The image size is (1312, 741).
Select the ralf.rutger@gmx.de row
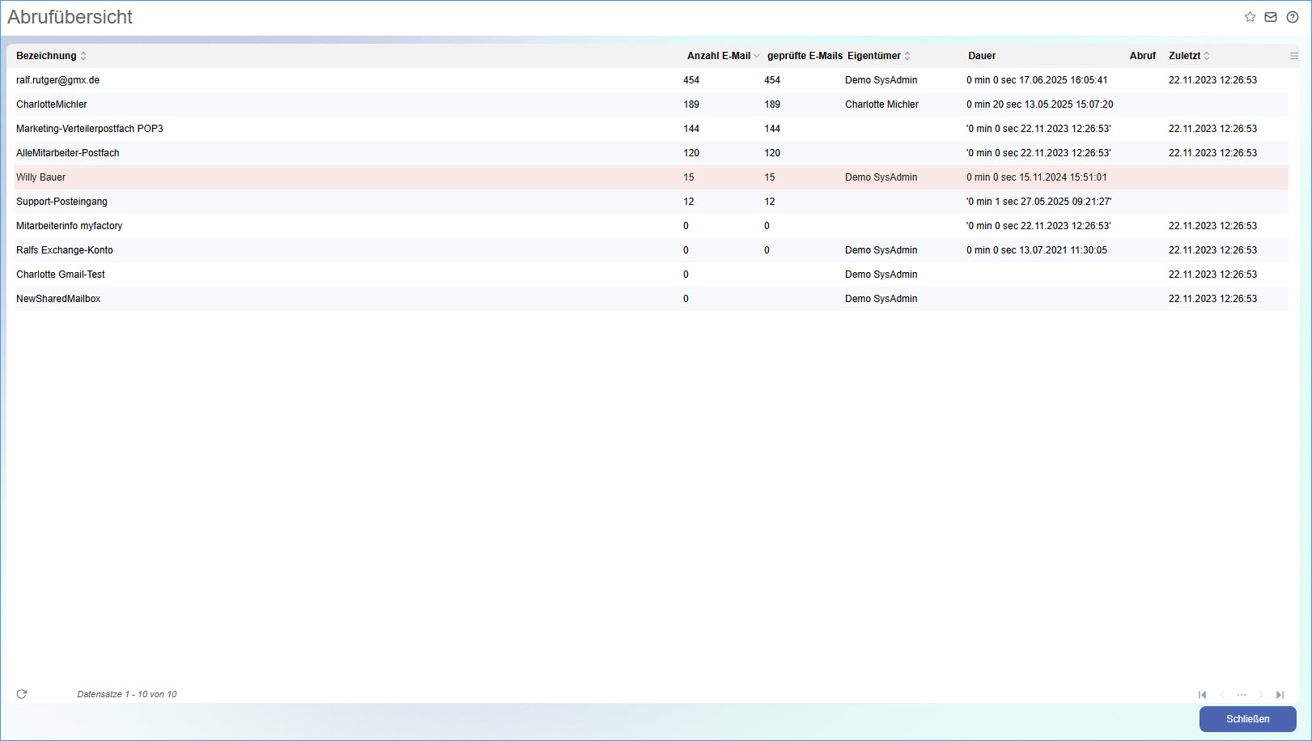pyautogui.click(x=58, y=80)
